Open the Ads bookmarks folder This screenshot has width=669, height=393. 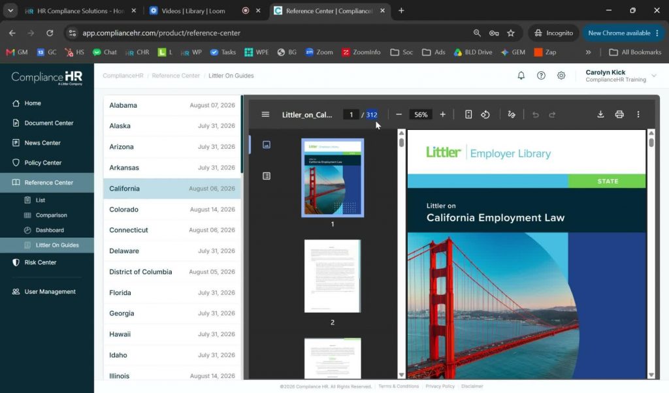(434, 52)
